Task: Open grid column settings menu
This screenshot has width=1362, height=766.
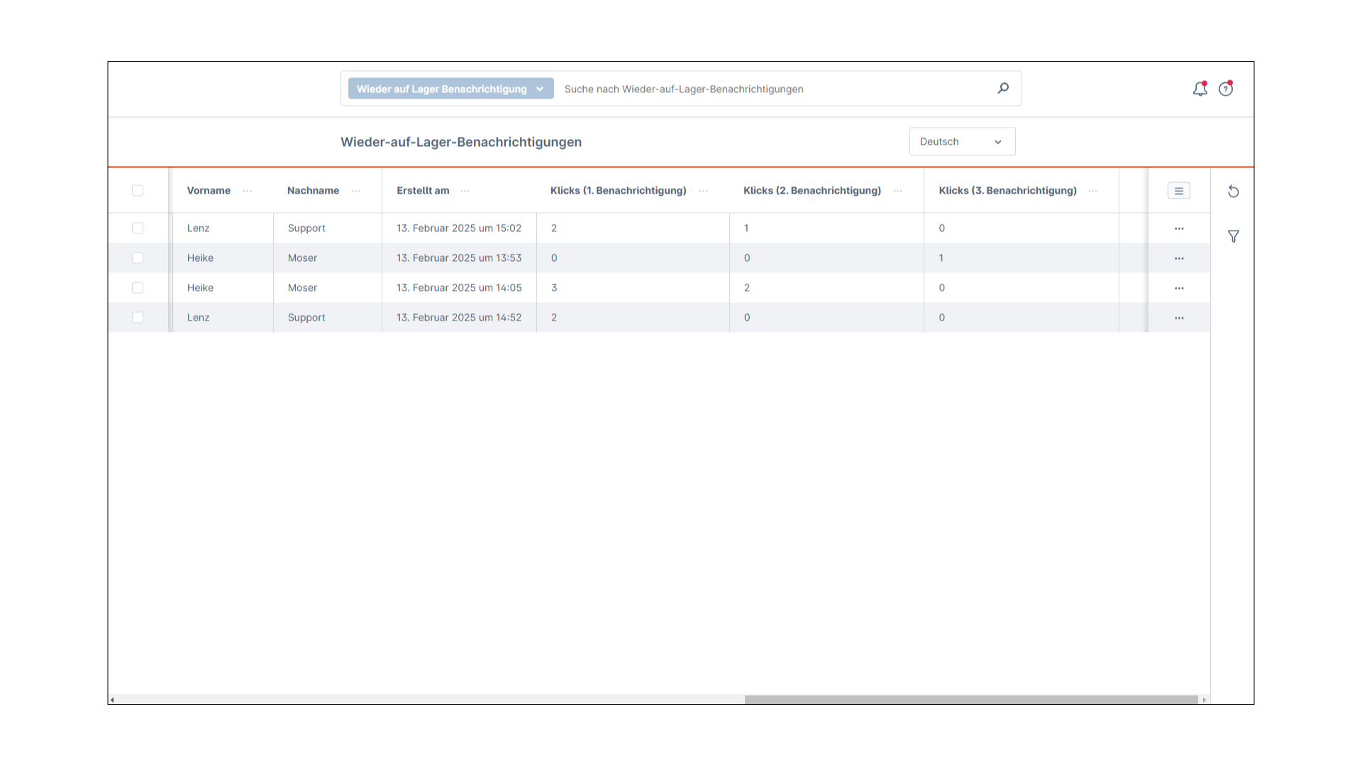Action: (1179, 191)
